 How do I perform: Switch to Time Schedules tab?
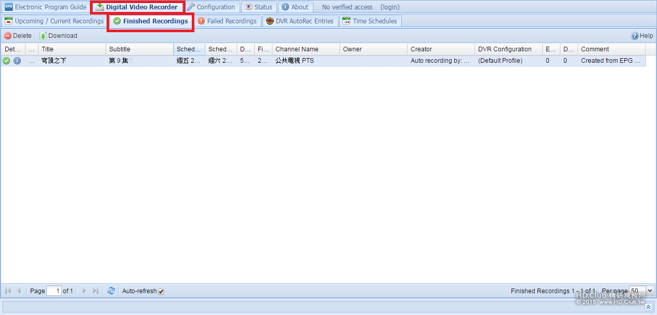pyautogui.click(x=370, y=21)
